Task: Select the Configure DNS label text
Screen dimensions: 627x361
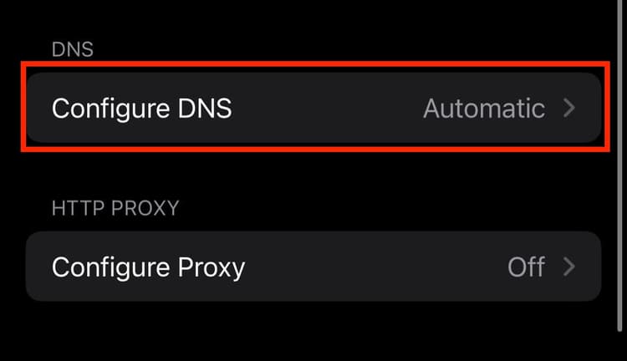Action: tap(141, 109)
